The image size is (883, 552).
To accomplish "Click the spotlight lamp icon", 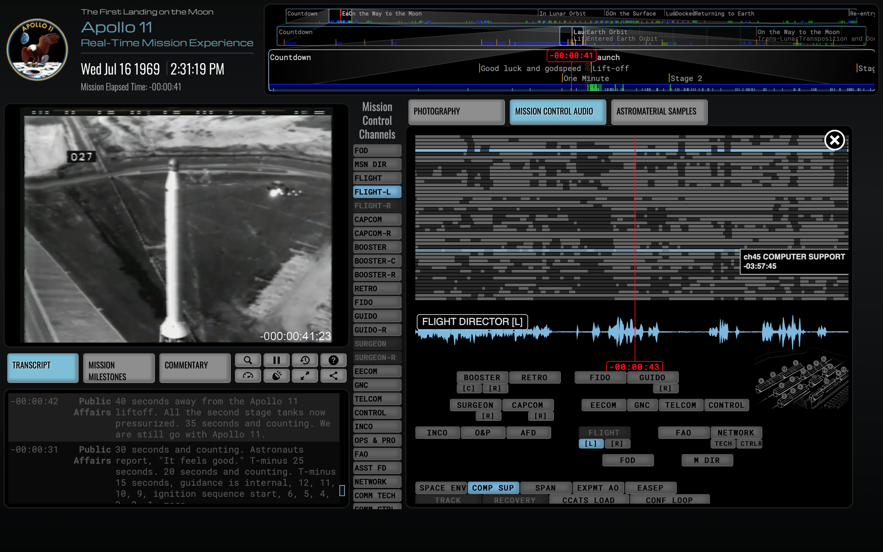I will pyautogui.click(x=276, y=375).
